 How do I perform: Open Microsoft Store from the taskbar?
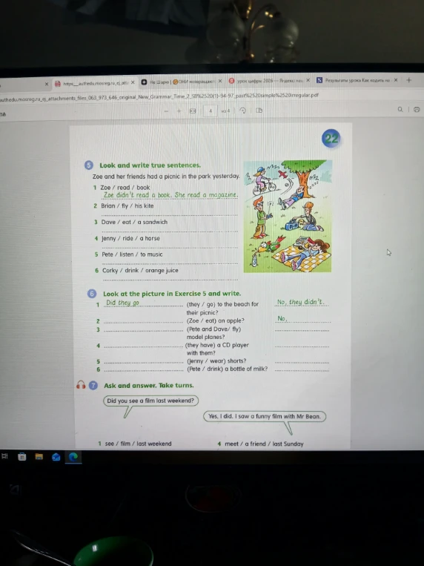tap(22, 457)
